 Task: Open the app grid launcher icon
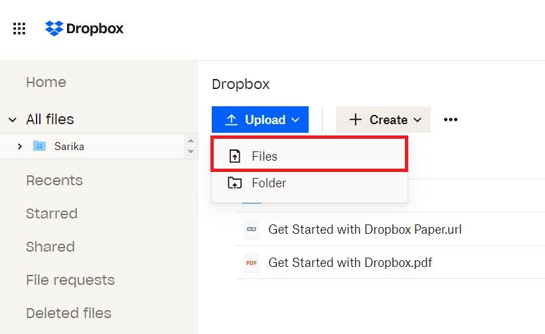(x=19, y=29)
